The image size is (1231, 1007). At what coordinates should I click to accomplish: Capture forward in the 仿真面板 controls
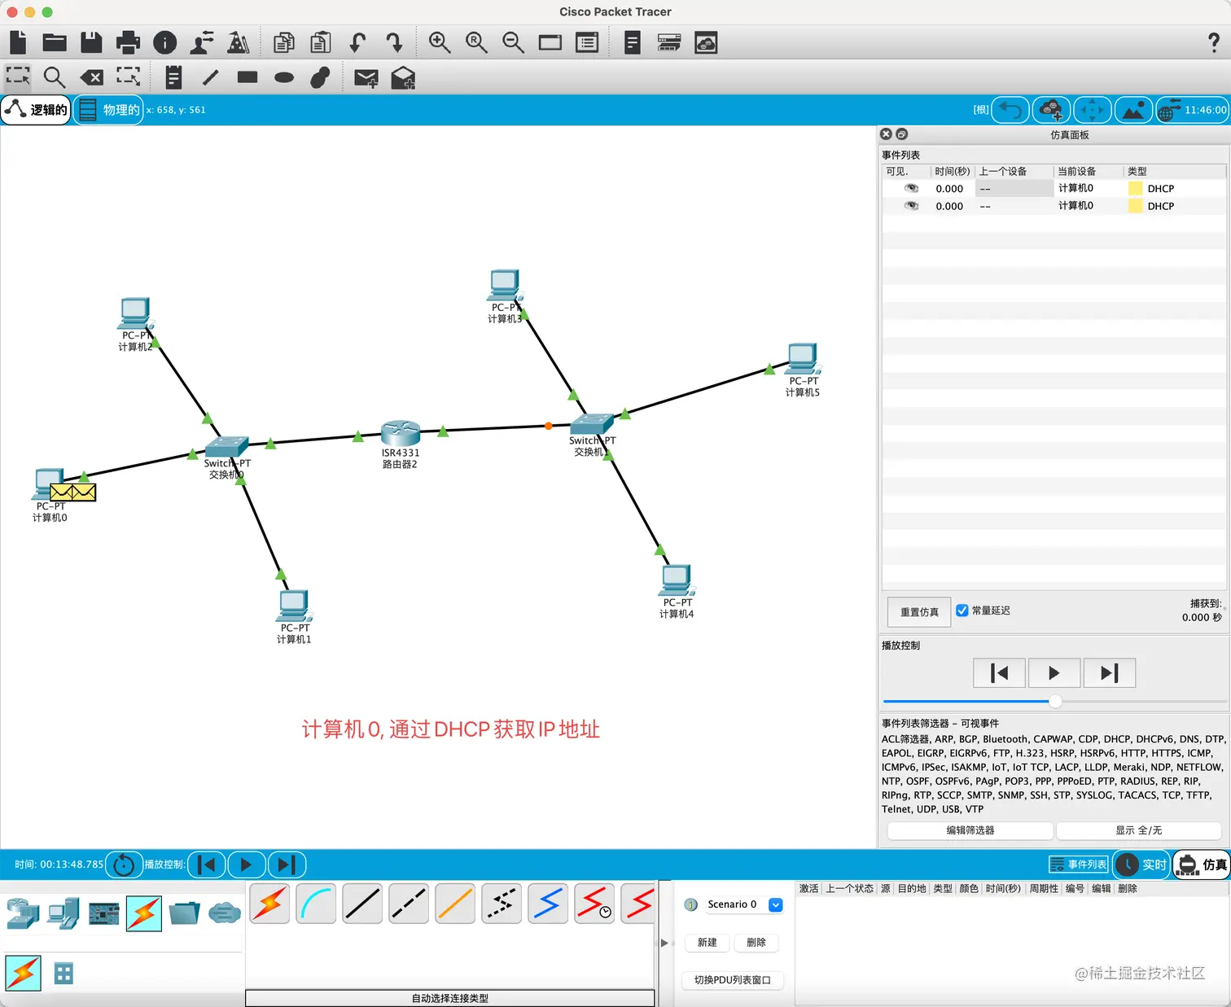pyautogui.click(x=1110, y=673)
